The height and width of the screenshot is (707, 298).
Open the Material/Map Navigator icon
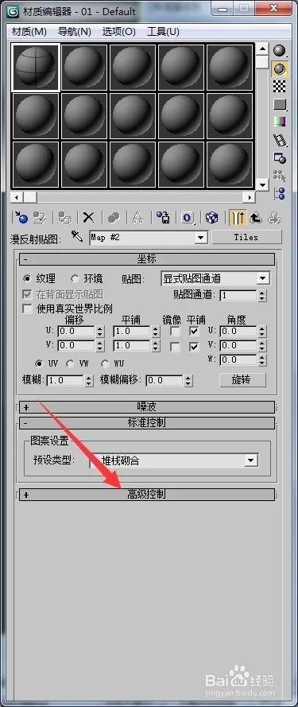(280, 193)
